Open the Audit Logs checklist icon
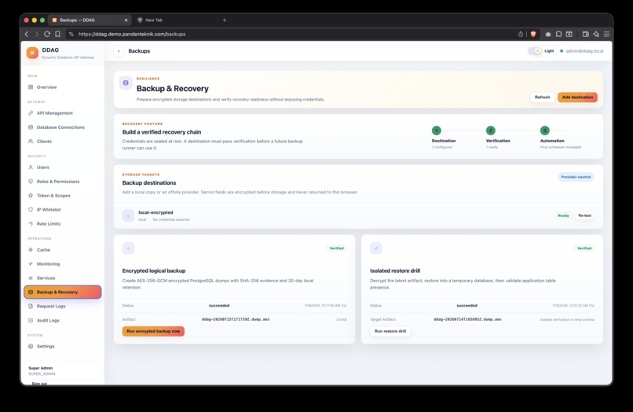The image size is (633, 412). tap(31, 321)
